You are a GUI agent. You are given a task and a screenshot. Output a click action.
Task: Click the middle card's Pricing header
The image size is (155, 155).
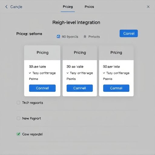pos(80,53)
